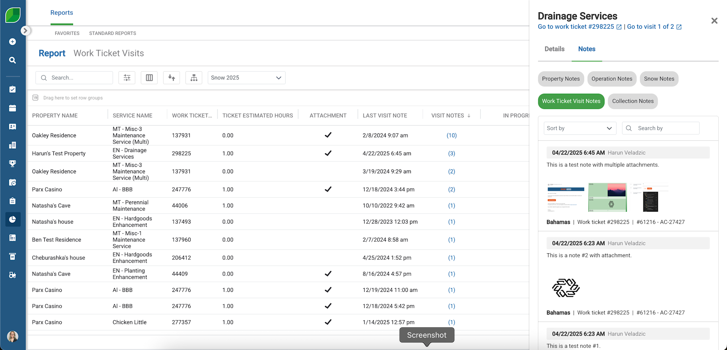Open the filter sliders toolbar icon

pos(127,78)
